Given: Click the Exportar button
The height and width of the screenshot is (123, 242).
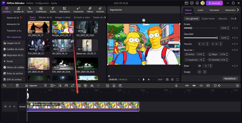Looking at the screenshot, I should click(214, 3).
